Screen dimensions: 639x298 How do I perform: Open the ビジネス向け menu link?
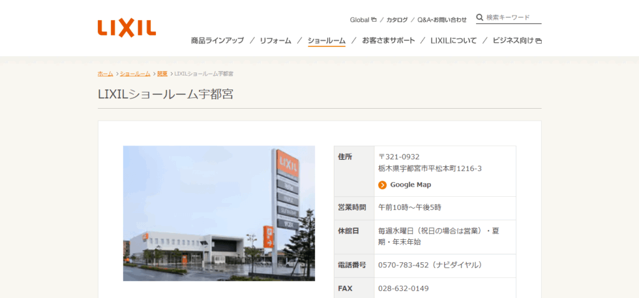[x=513, y=41]
